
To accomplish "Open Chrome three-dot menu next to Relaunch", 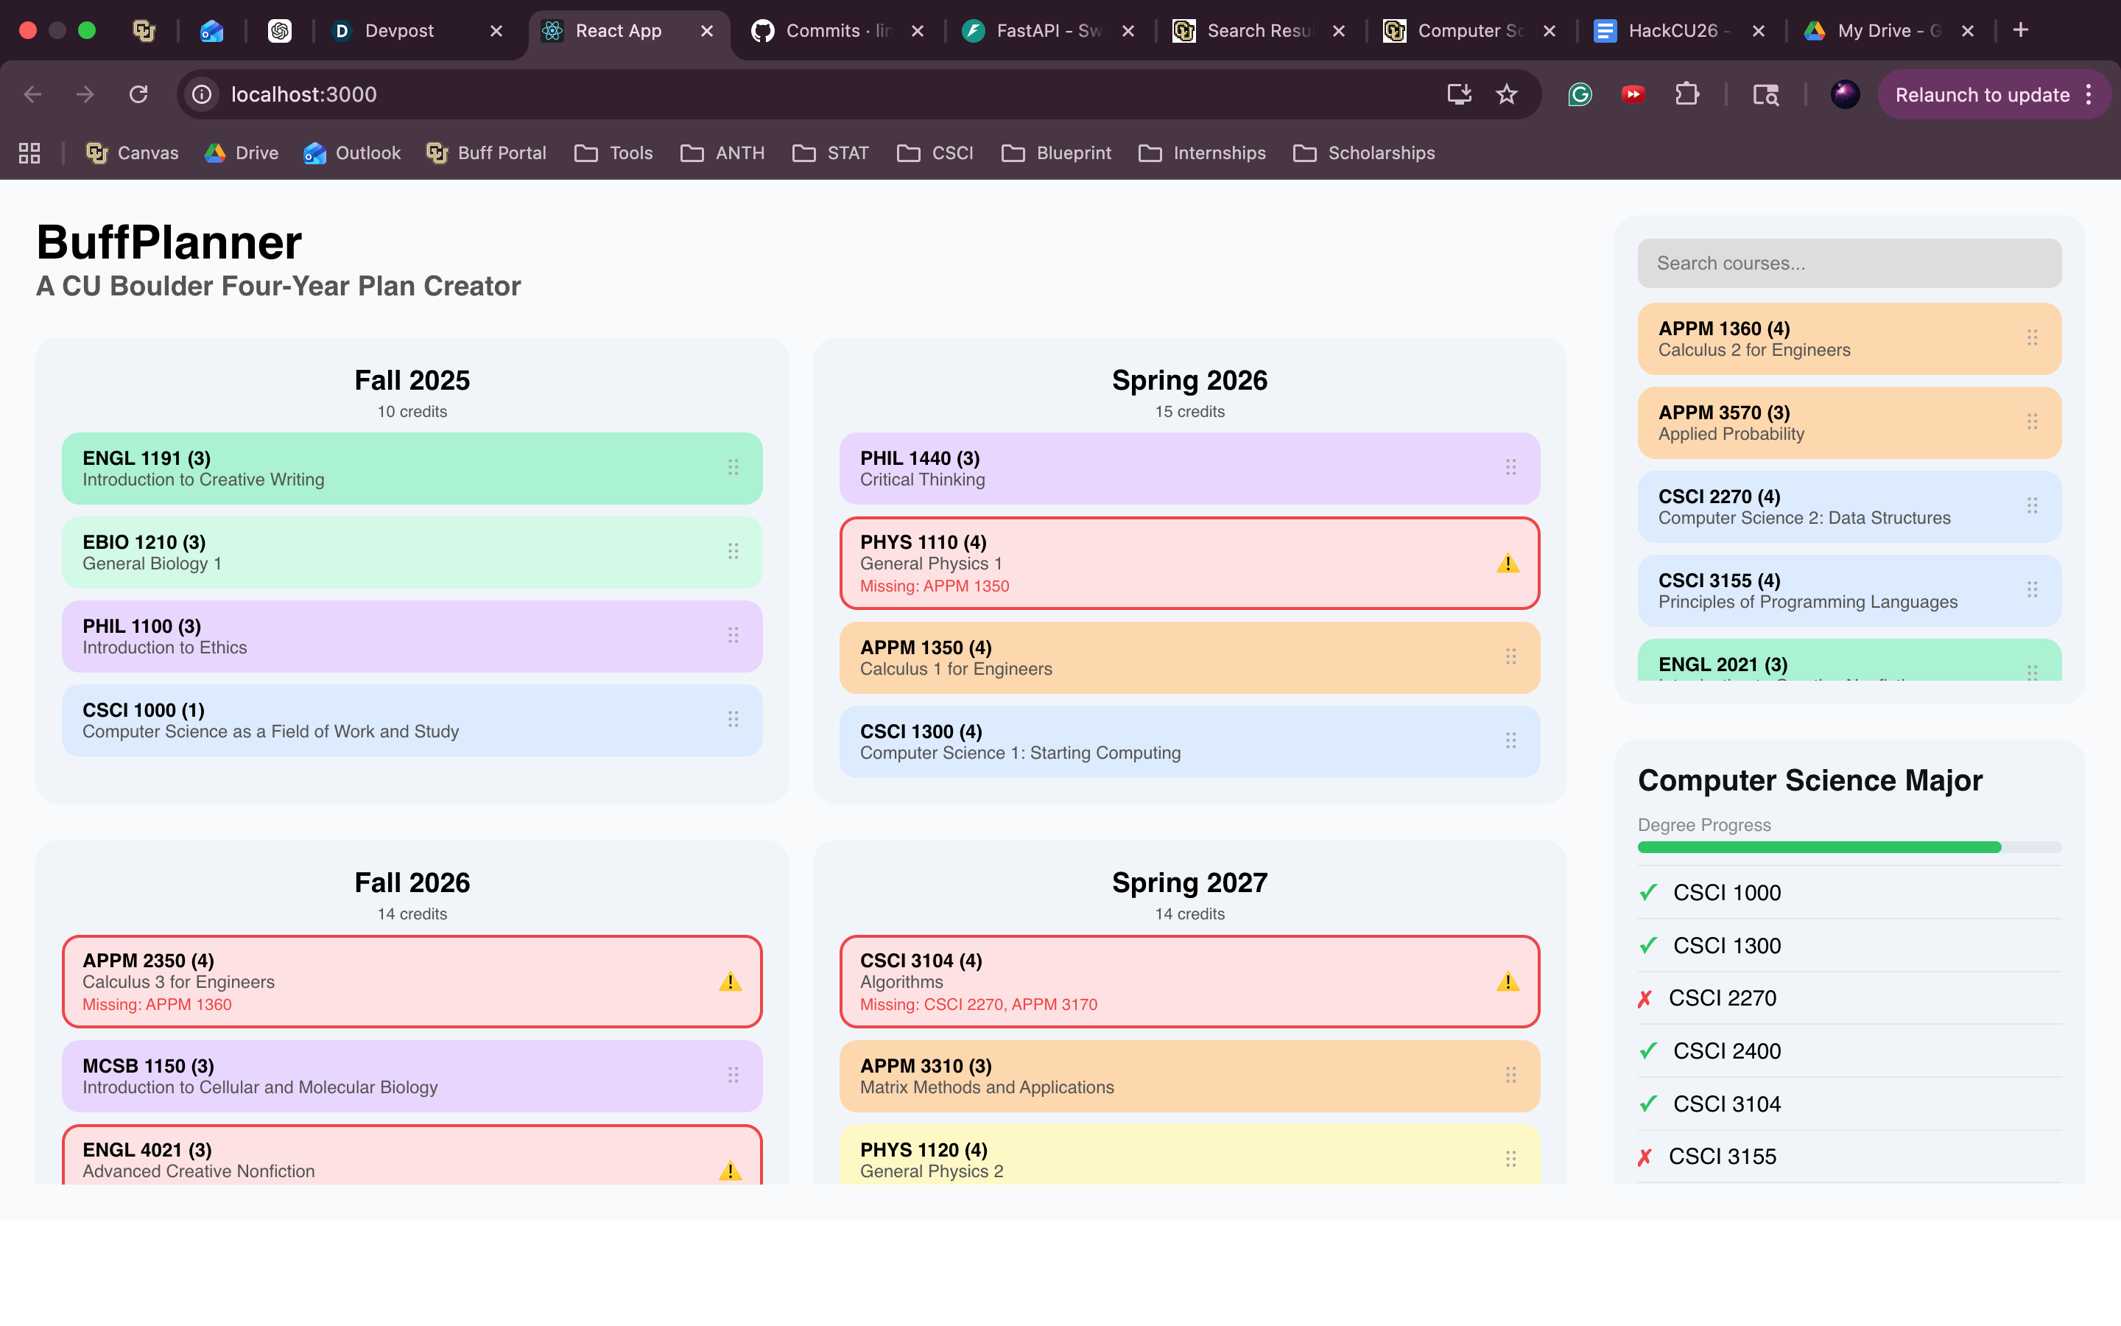I will [x=2089, y=95].
